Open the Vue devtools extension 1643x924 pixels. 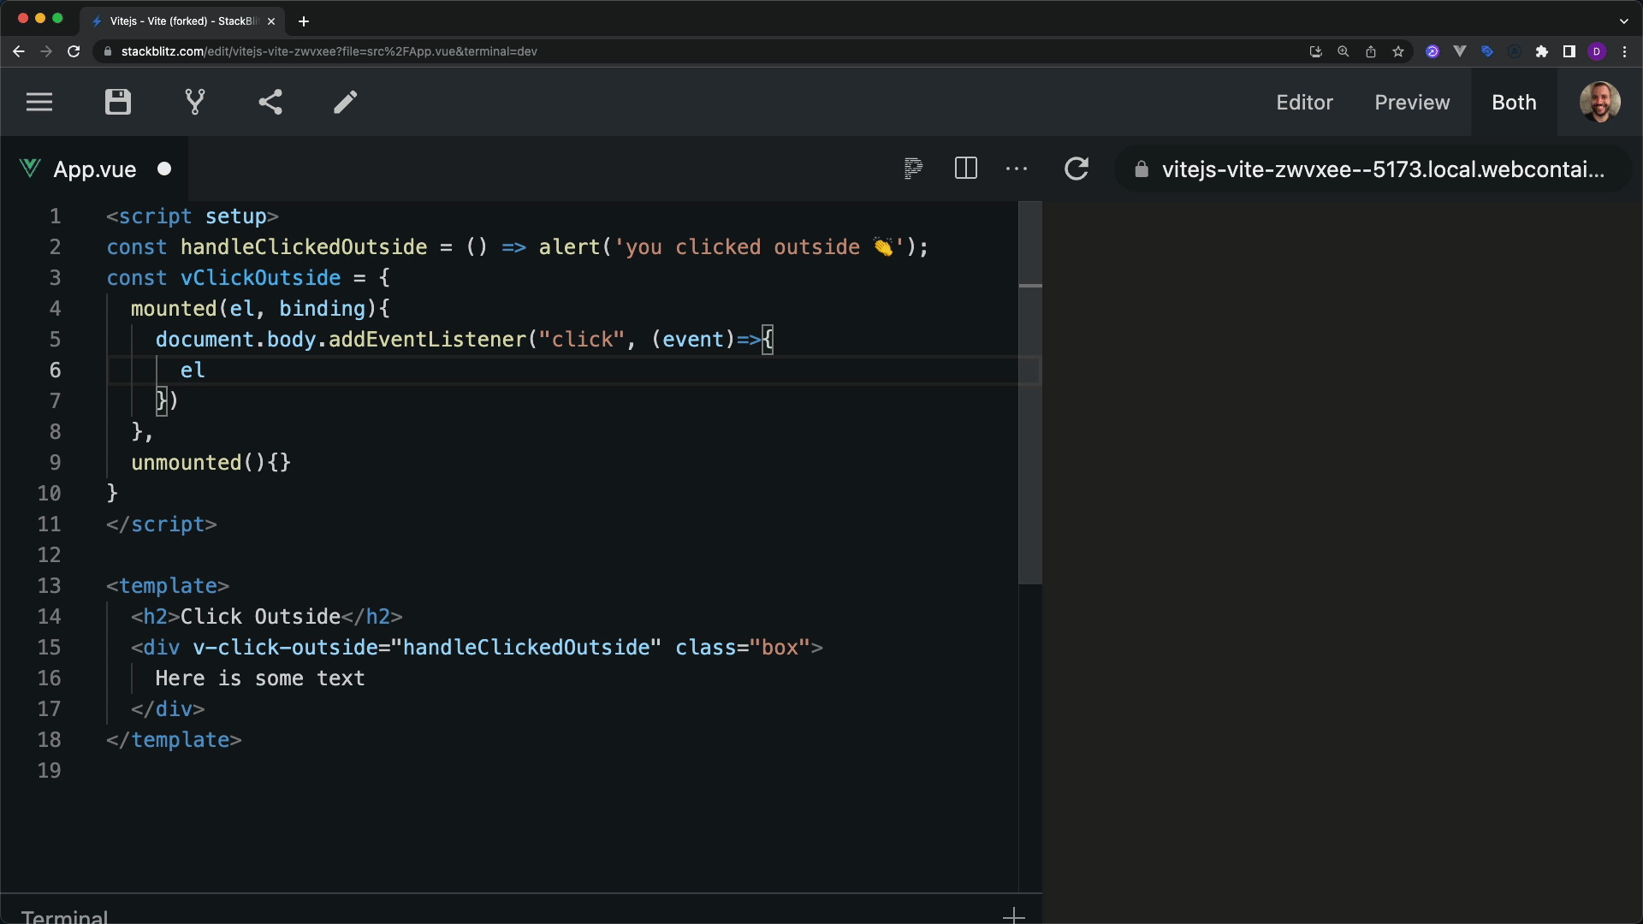coord(1460,51)
